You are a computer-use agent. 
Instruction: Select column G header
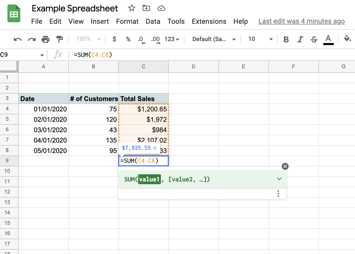click(x=337, y=67)
